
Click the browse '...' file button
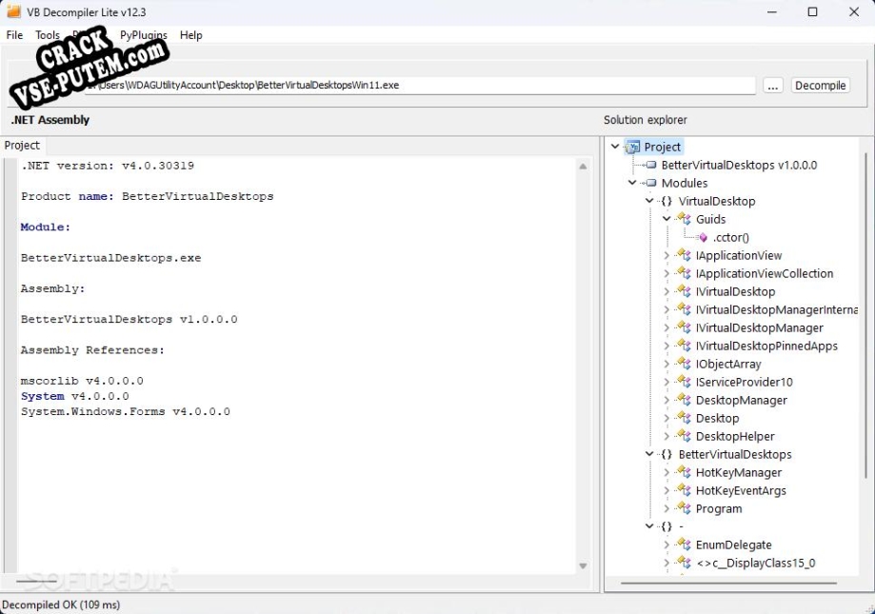[x=773, y=86]
